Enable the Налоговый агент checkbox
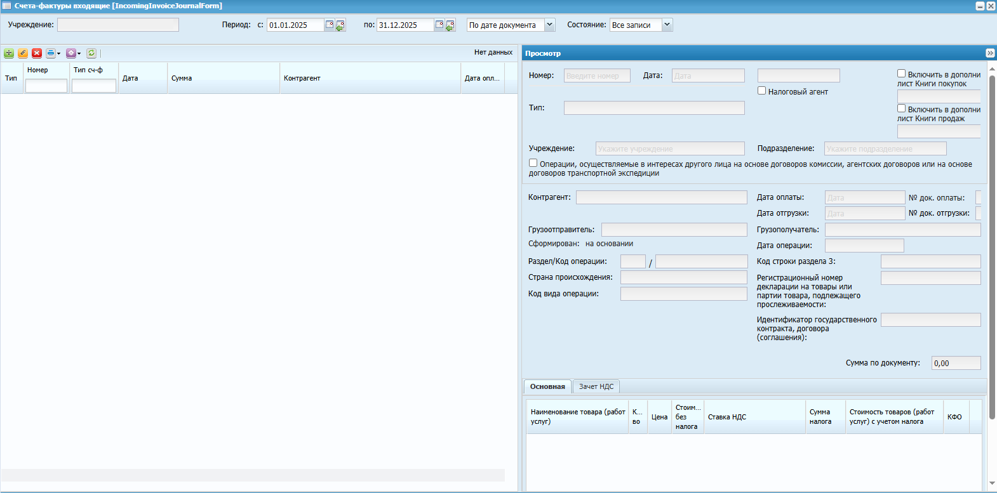This screenshot has height=493, width=997. (762, 91)
